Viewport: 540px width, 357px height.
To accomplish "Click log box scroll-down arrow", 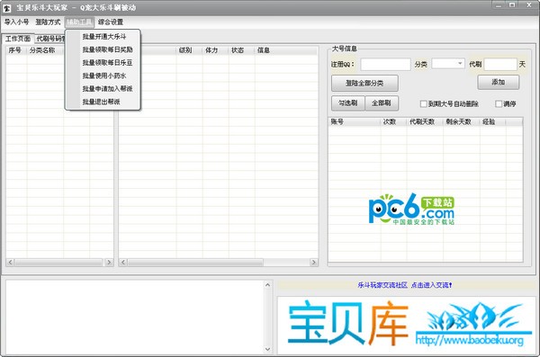I will [x=267, y=349].
